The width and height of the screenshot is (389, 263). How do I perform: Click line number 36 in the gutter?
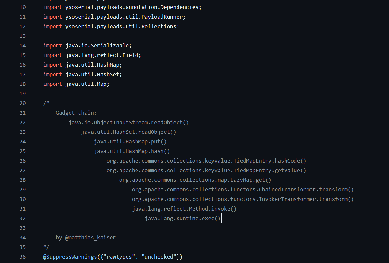pyautogui.click(x=22, y=257)
